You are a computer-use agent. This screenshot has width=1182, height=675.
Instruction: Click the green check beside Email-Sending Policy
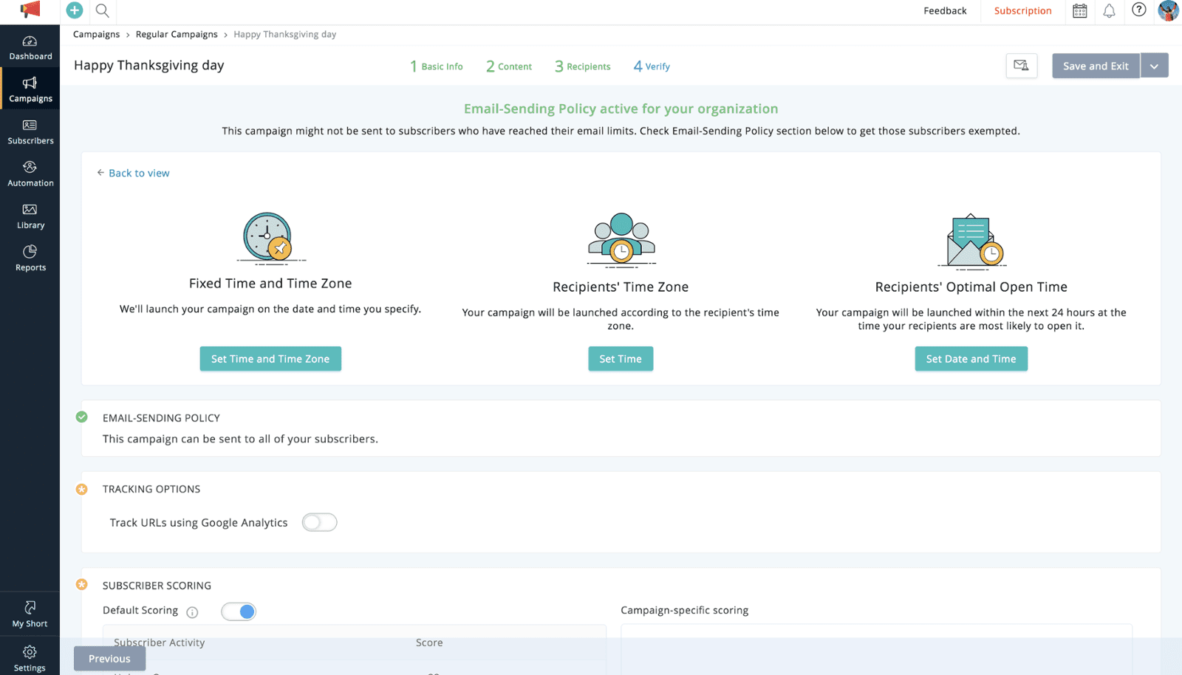pos(82,417)
